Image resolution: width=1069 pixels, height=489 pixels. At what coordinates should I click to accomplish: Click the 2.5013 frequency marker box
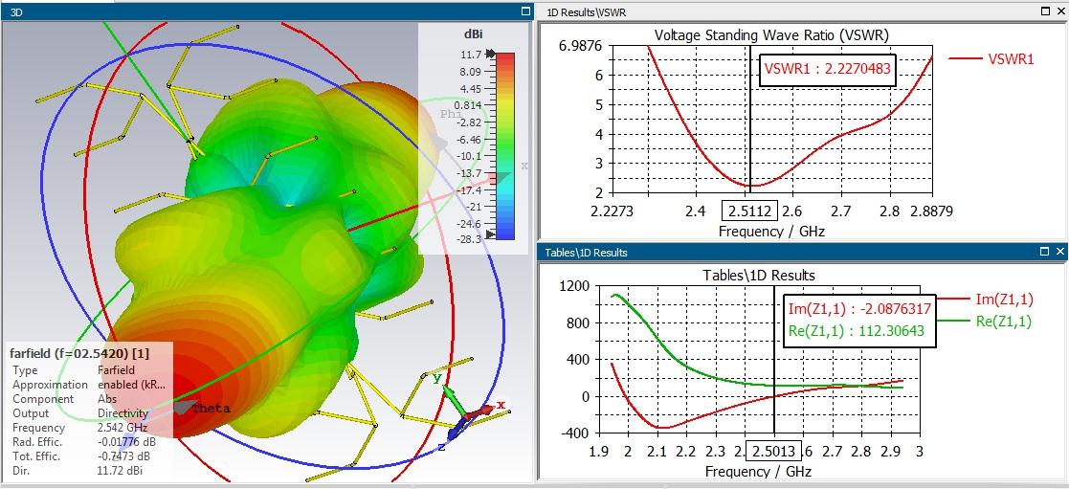[x=774, y=451]
